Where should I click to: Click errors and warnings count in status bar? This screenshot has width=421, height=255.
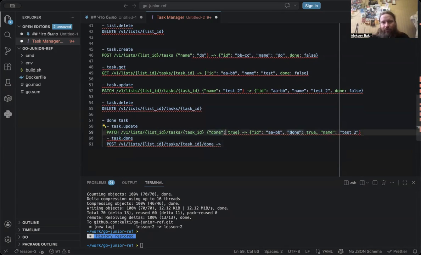coord(60,251)
